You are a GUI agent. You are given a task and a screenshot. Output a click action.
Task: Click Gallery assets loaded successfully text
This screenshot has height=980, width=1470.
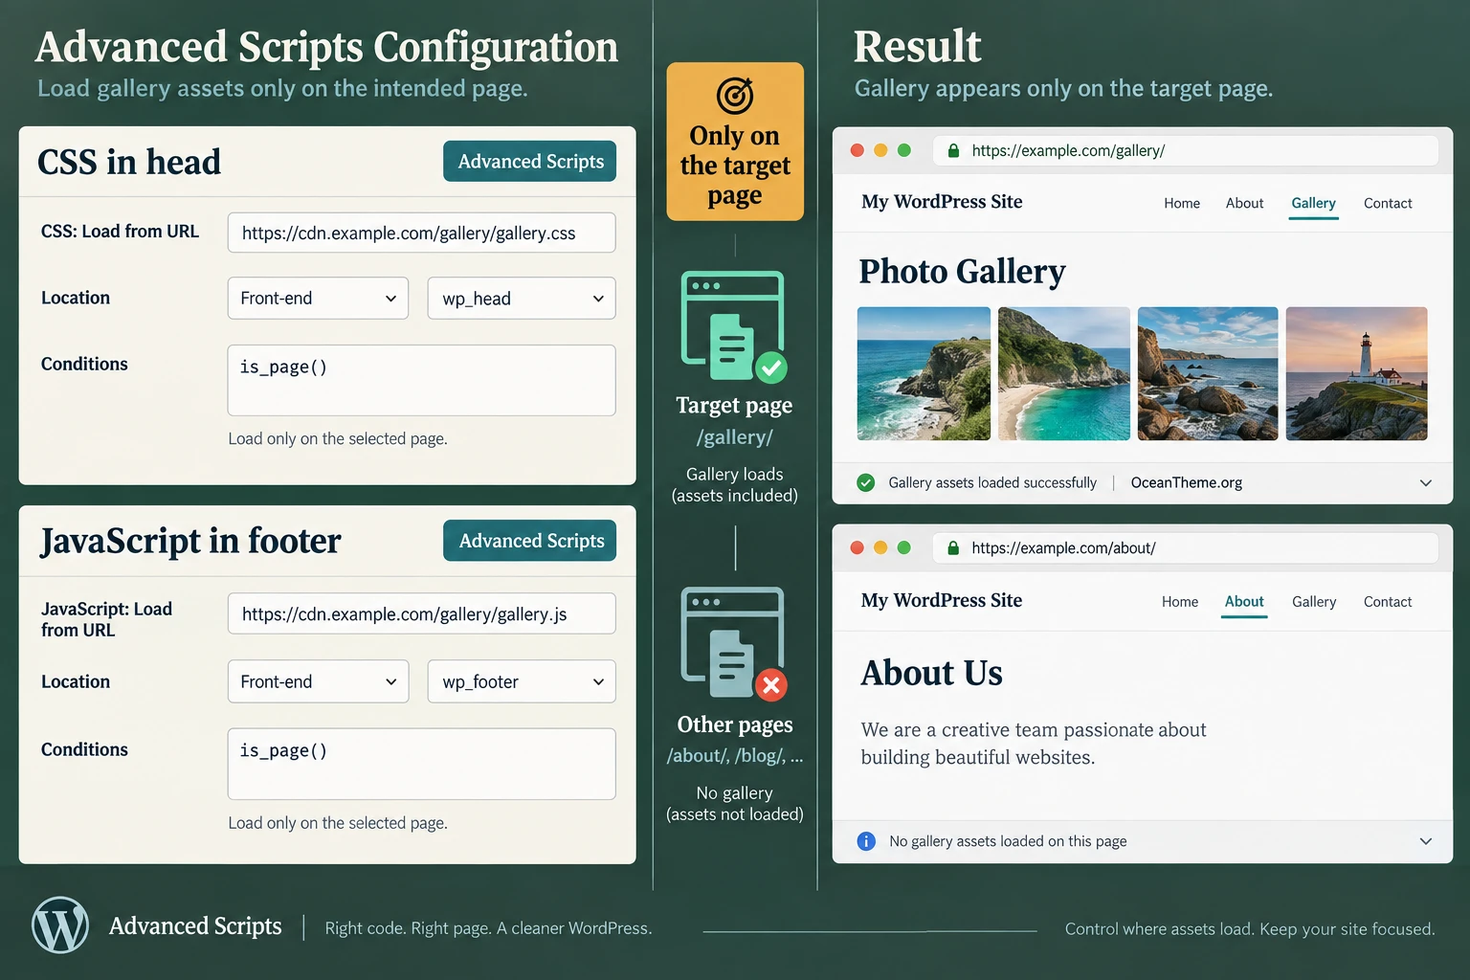pos(992,482)
